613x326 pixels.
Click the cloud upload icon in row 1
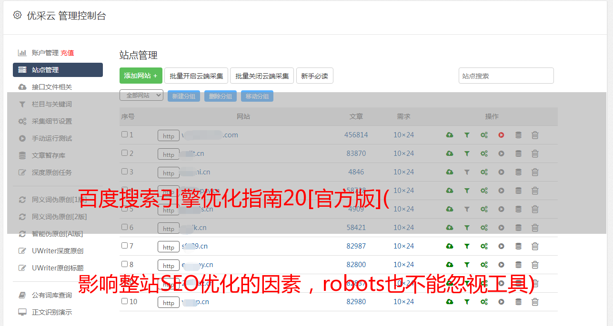point(450,135)
